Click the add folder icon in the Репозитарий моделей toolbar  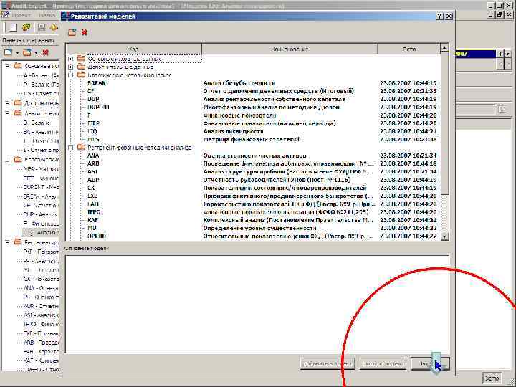coord(72,32)
